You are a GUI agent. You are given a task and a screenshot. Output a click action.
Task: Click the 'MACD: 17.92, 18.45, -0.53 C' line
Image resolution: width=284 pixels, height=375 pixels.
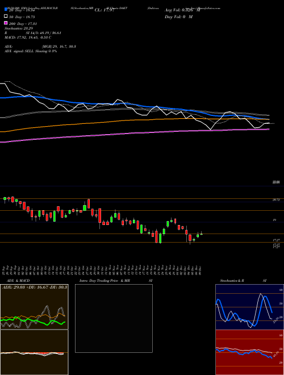pyautogui.click(x=28, y=37)
